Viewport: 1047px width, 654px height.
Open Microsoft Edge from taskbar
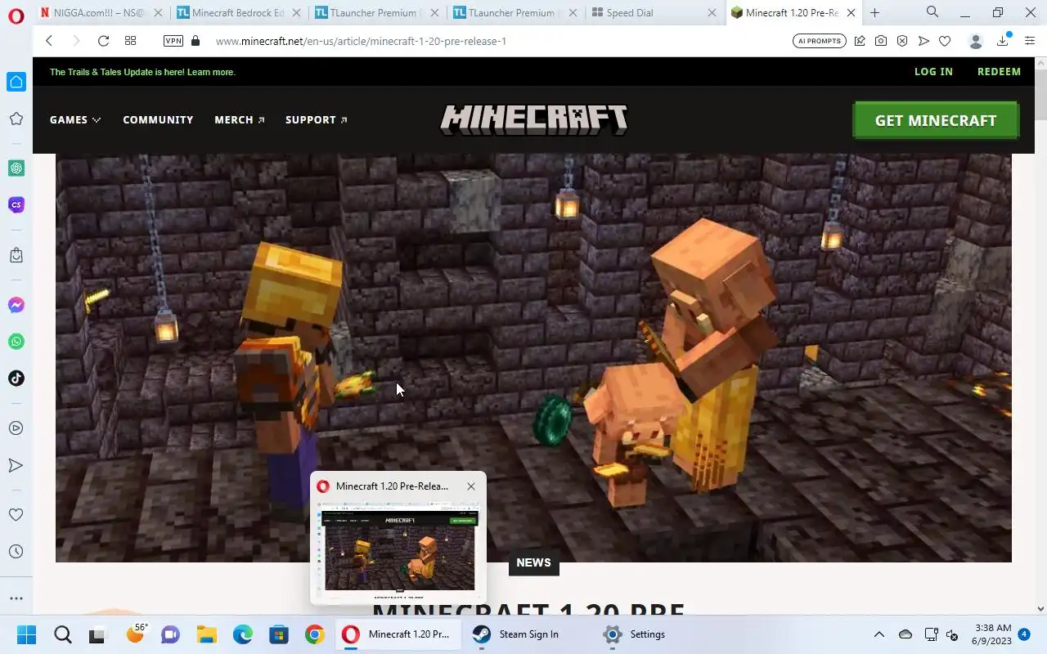pyautogui.click(x=243, y=634)
